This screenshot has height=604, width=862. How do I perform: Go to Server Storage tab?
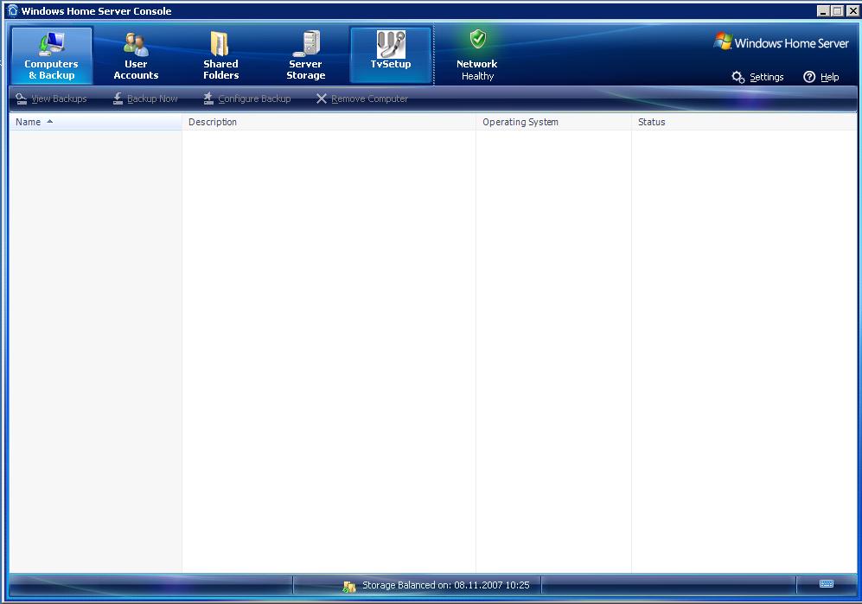(306, 55)
